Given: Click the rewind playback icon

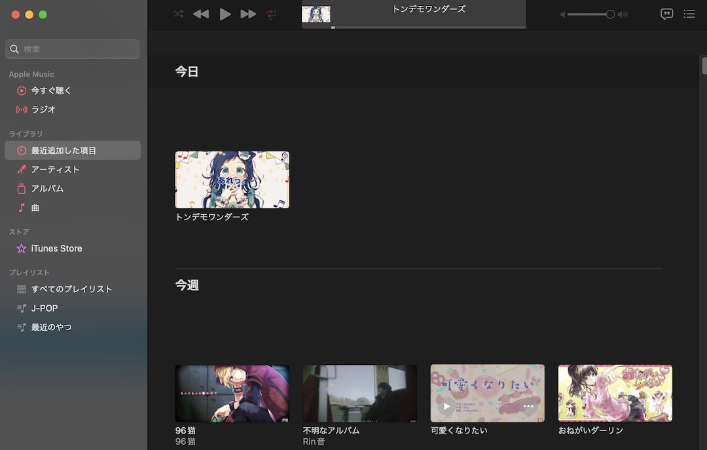Looking at the screenshot, I should 201,13.
